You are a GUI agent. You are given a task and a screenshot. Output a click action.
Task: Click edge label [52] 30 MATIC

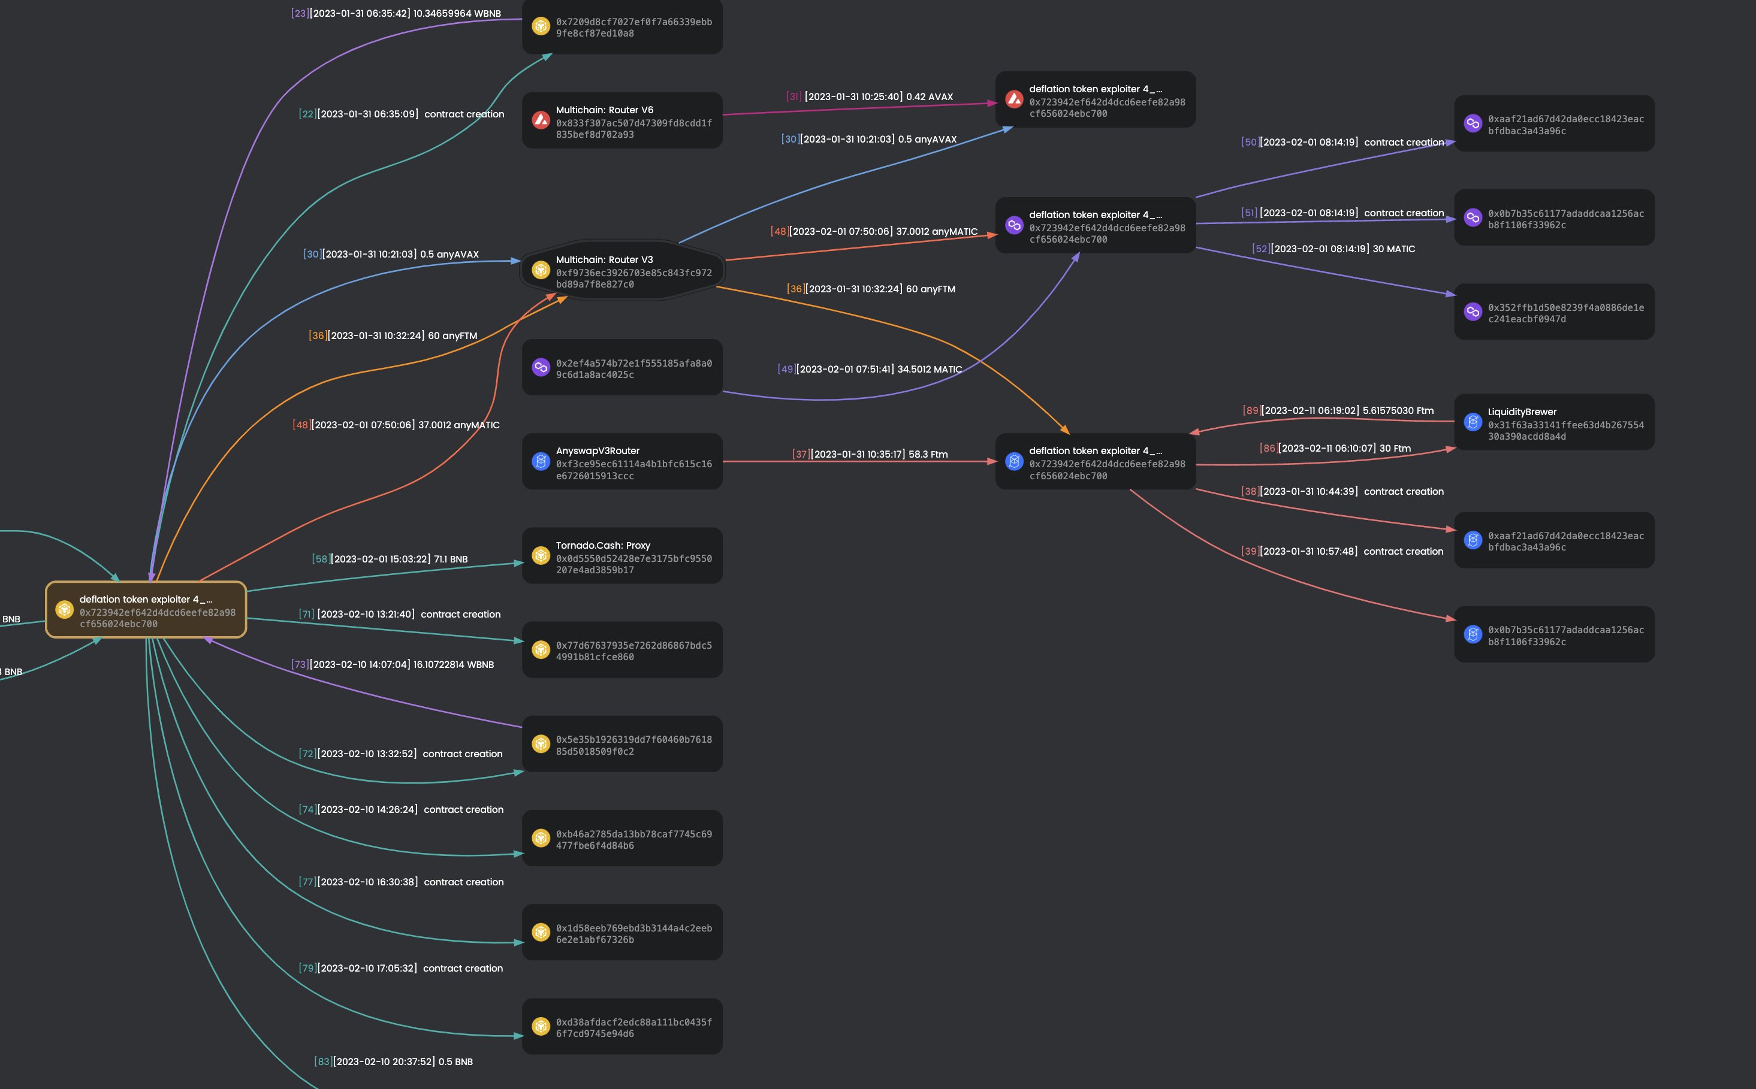click(1333, 249)
